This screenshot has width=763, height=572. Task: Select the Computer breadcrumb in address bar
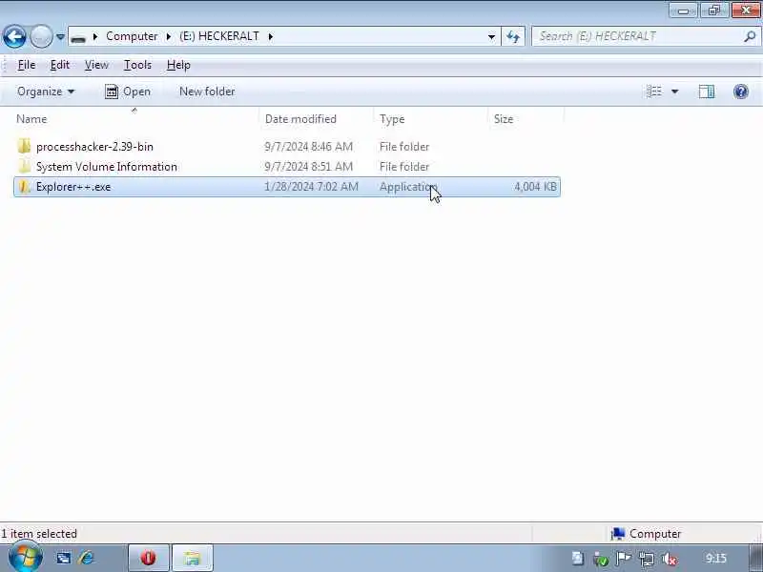132,36
